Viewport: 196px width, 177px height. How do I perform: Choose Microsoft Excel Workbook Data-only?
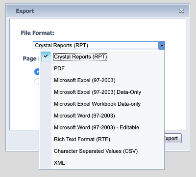pos(101,104)
